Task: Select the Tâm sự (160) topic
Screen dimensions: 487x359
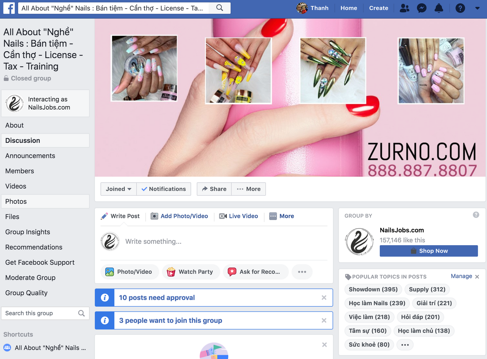Action: [368, 331]
